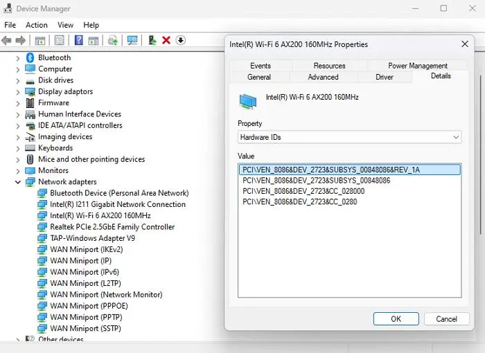Viewport: 485px width, 353px height.
Task: Click the Action pane toolbar icon
Action: (x=94, y=41)
